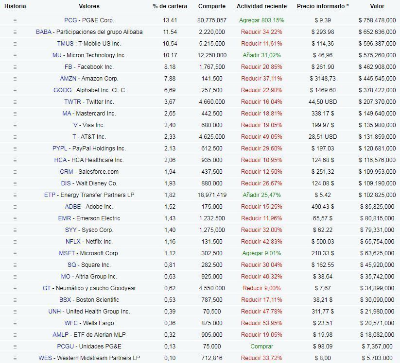Select the '$ 98.09' price cell
This screenshot has width=400, height=363.
tap(323, 346)
